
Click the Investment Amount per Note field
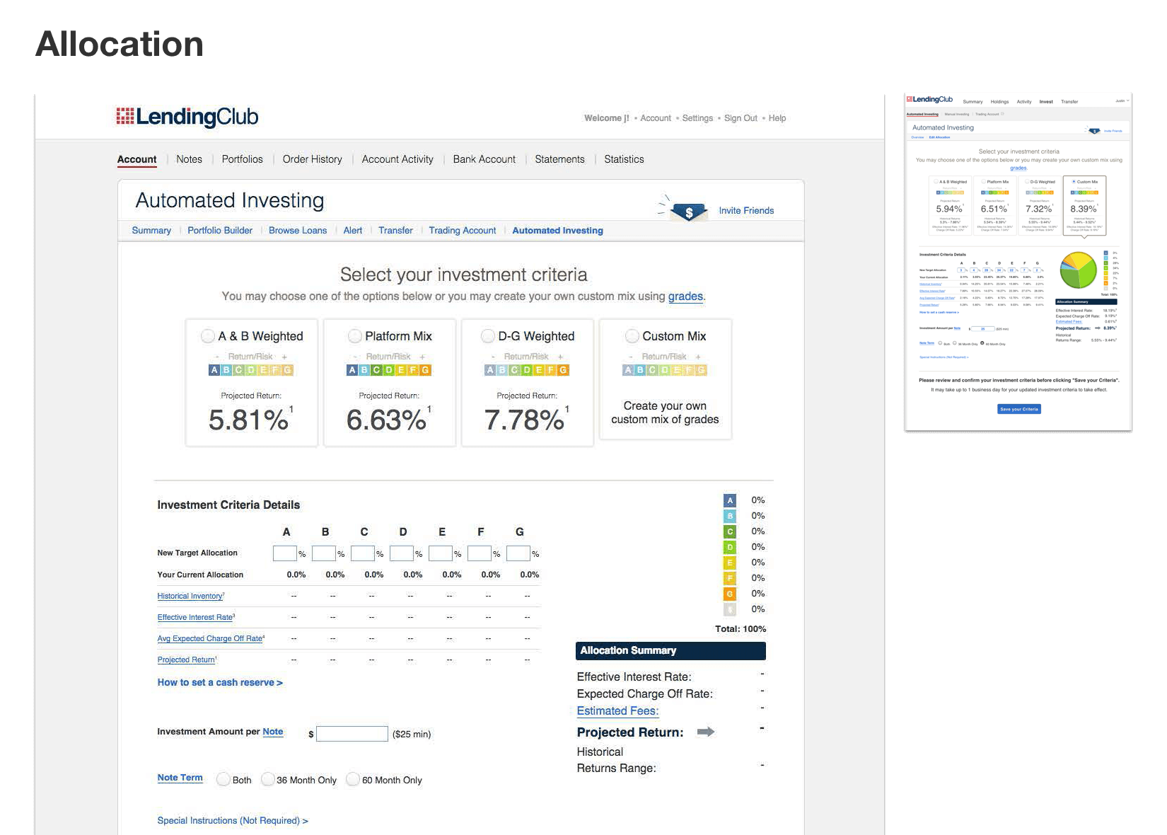pos(352,734)
